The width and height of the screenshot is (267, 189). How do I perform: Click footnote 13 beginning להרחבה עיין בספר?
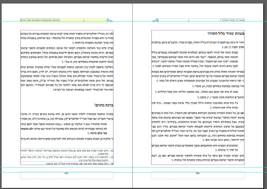[x=67, y=159]
